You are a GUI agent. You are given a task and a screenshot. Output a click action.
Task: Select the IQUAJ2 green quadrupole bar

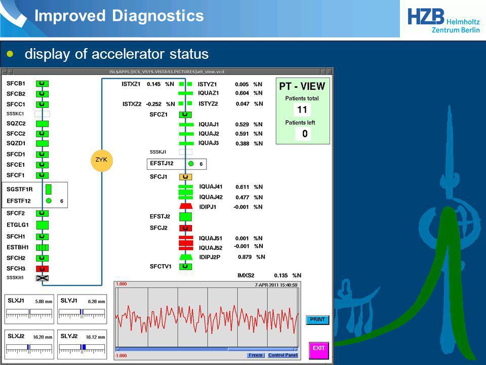click(186, 134)
